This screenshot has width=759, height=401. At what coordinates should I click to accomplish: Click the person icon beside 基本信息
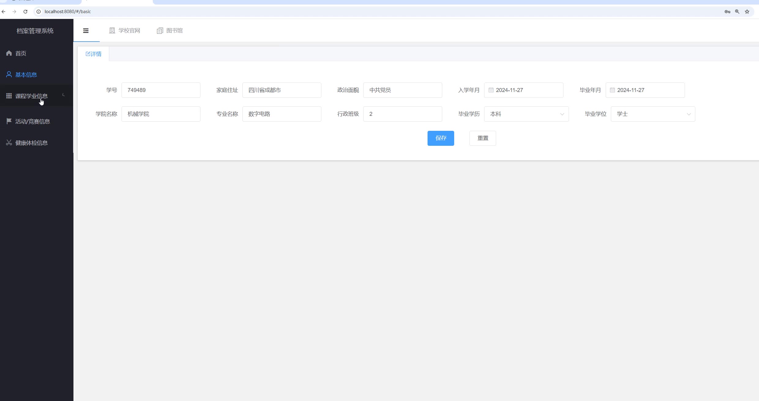coord(9,75)
